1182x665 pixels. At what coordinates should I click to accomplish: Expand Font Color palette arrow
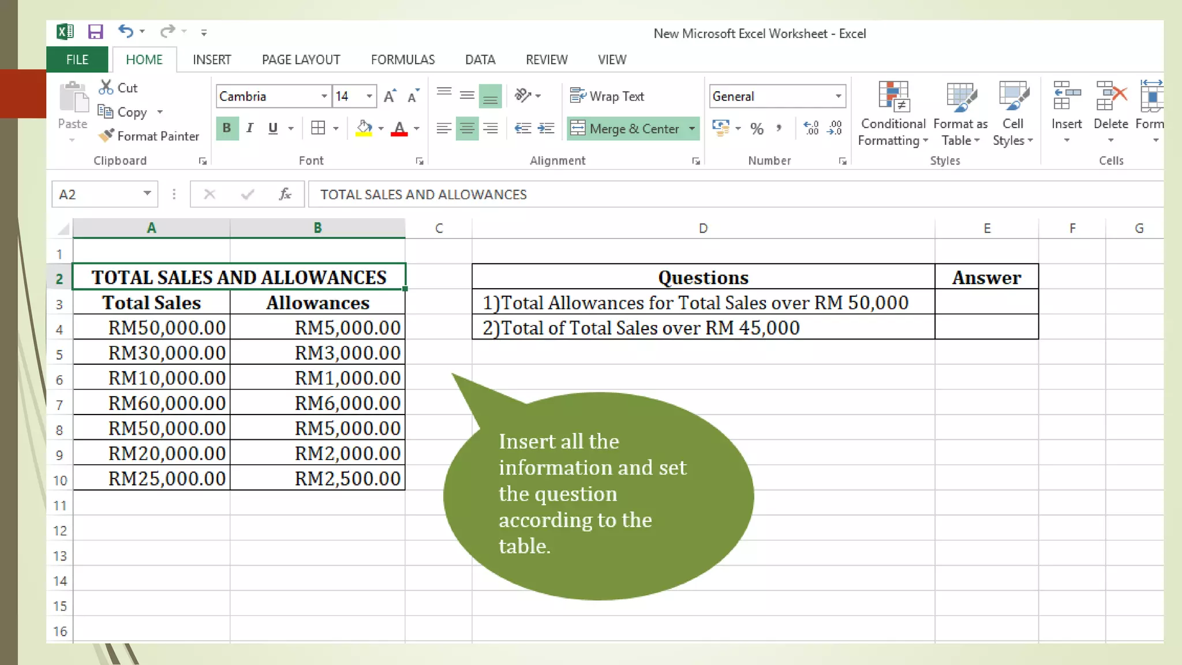point(417,129)
